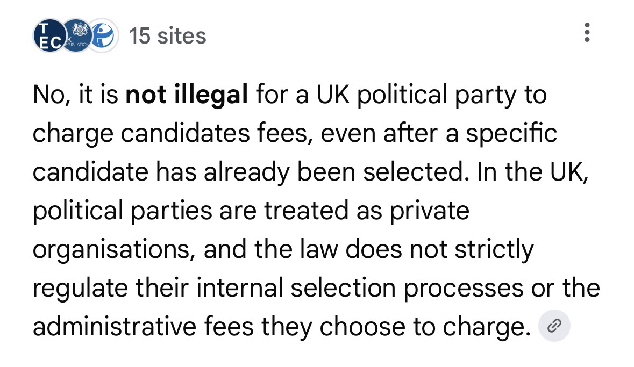The height and width of the screenshot is (367, 634).
Task: Click the TEC source favicon
Action: pyautogui.click(x=48, y=36)
